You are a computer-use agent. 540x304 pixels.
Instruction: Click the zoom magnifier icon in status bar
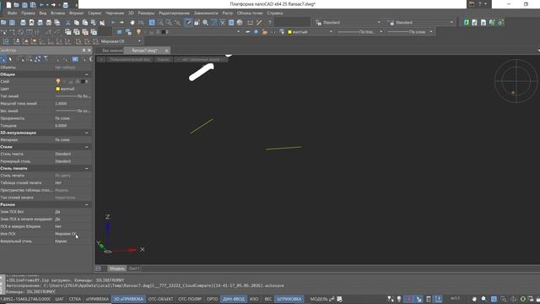483,299
